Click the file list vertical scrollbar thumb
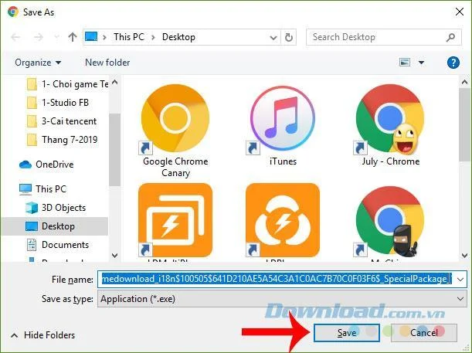The image size is (472, 353). pos(464,125)
